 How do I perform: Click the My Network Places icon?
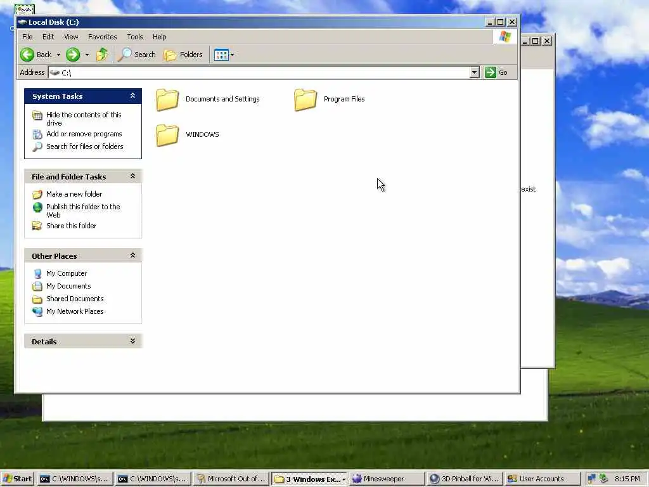[37, 311]
